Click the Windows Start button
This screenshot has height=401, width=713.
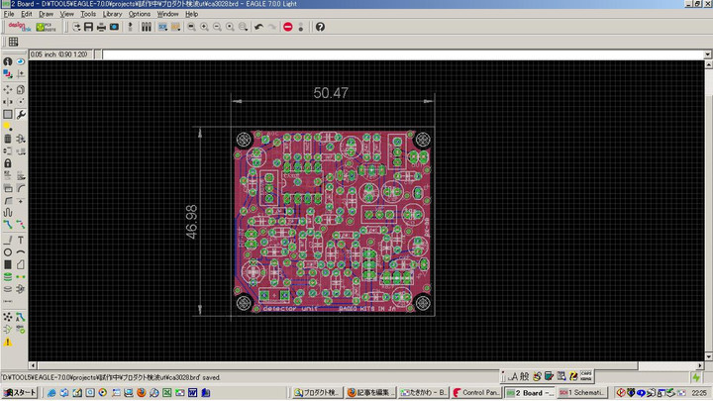point(20,393)
